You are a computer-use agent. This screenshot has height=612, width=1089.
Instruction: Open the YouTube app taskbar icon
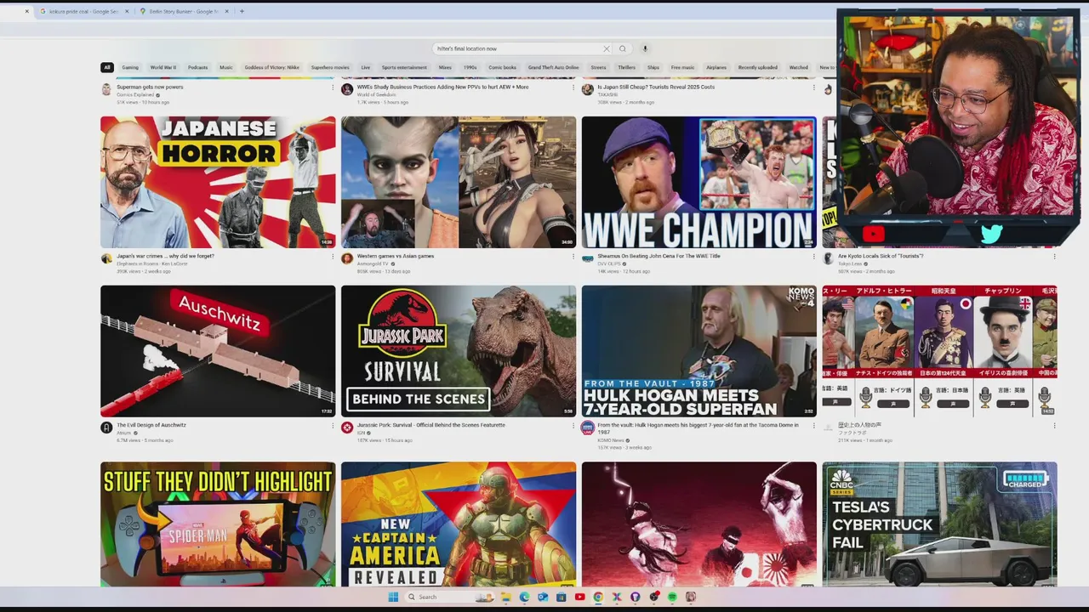[580, 597]
